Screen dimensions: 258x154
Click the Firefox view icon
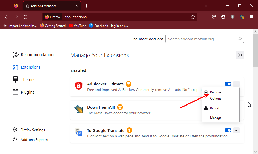pyautogui.click(x=16, y=6)
